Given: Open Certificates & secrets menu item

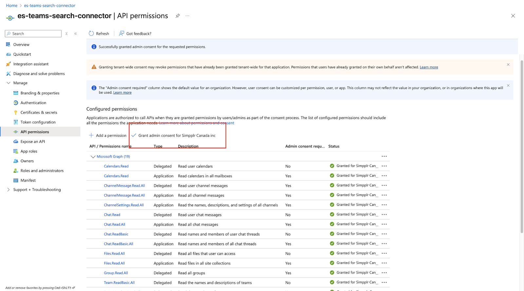Looking at the screenshot, I should pos(39,112).
